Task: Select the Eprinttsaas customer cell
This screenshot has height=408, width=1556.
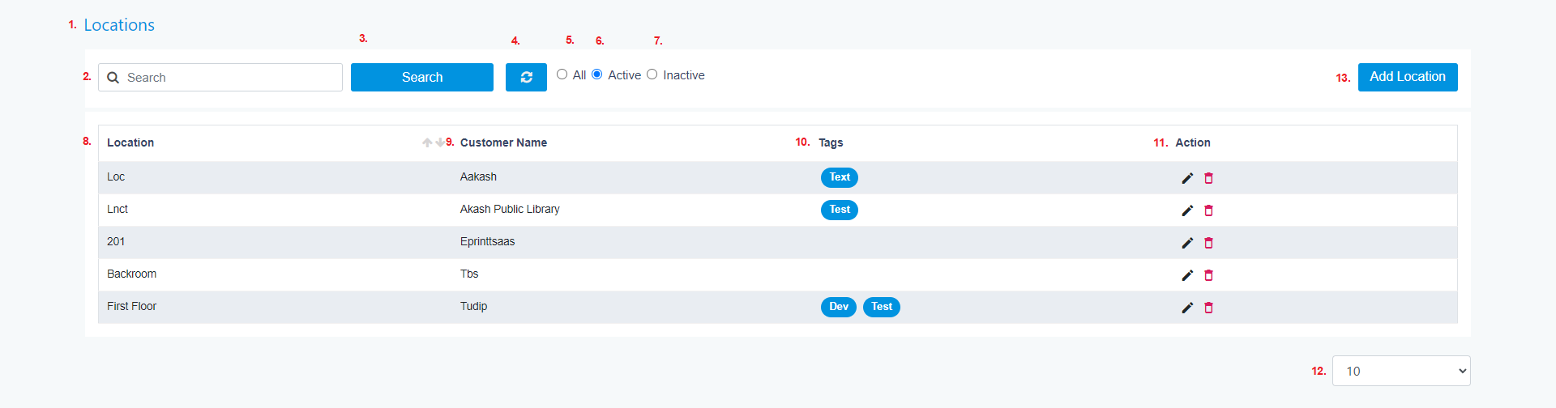Action: pos(487,241)
